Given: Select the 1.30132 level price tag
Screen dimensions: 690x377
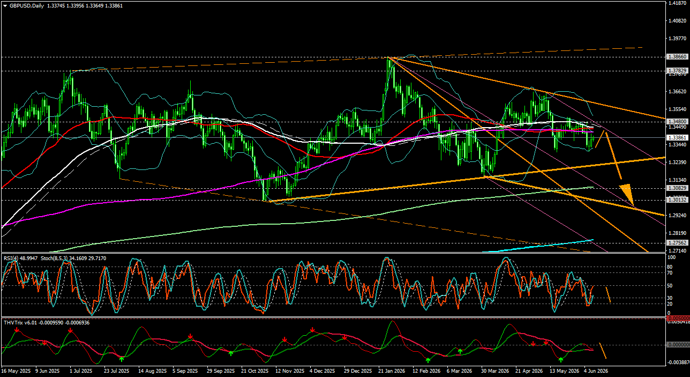Looking at the screenshot, I should tap(677, 199).
